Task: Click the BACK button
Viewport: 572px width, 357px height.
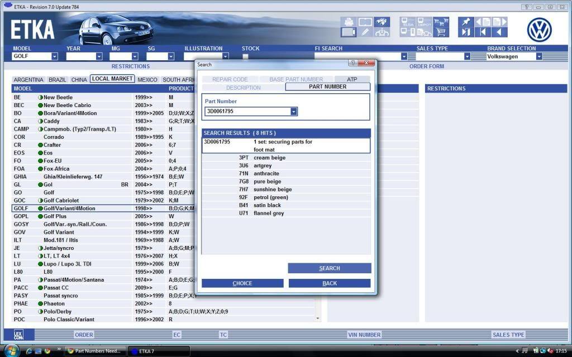Action: tap(330, 283)
